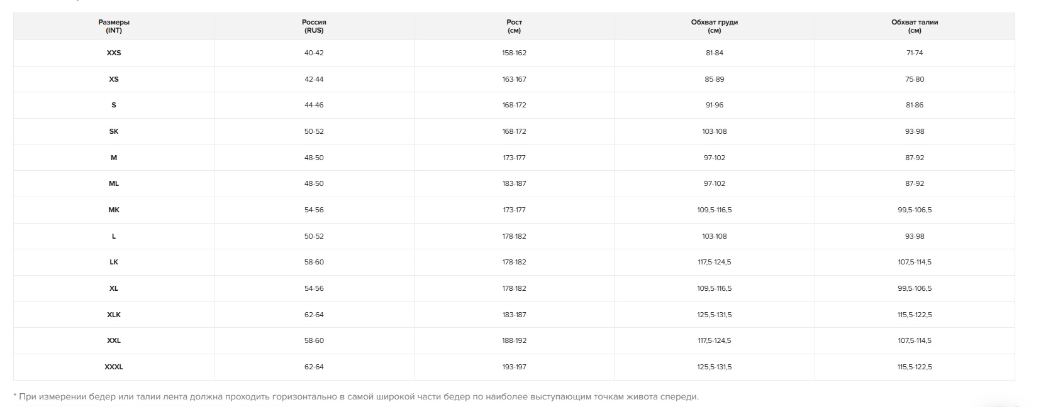Click the 81-84 chest measurement cell
This screenshot has height=407, width=1041.
pos(714,53)
